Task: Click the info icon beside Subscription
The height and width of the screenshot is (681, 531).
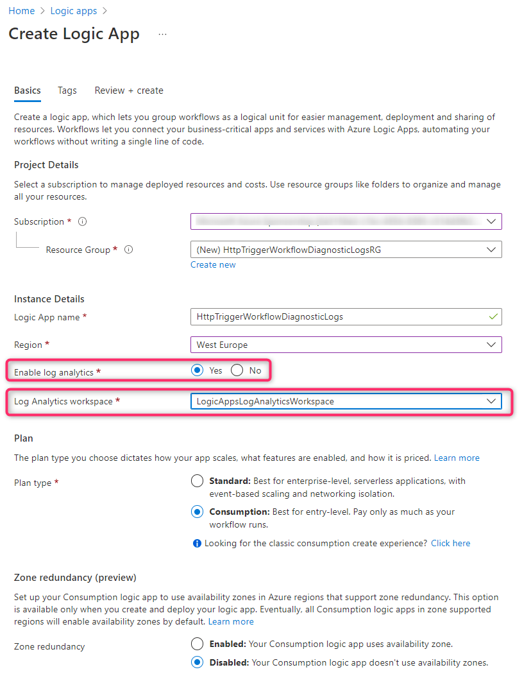Action: pyautogui.click(x=81, y=221)
